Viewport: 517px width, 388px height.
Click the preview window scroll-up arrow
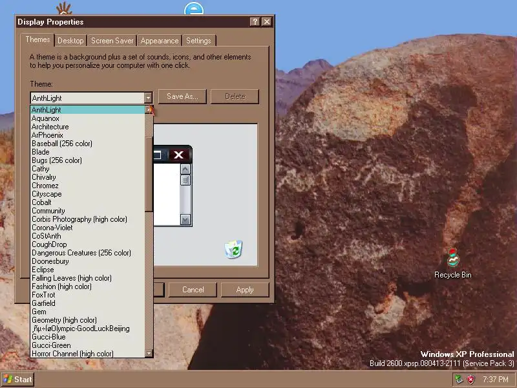point(185,169)
